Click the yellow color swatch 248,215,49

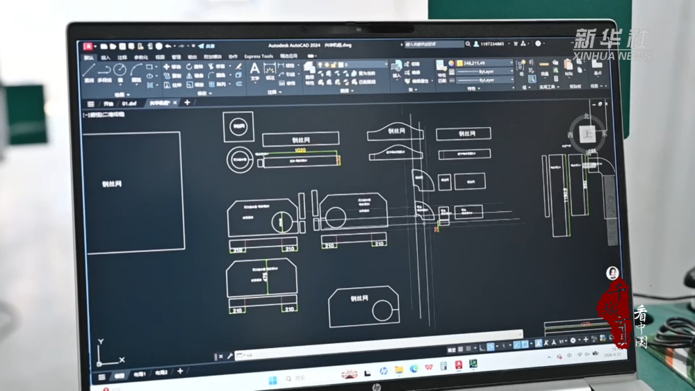tap(459, 63)
